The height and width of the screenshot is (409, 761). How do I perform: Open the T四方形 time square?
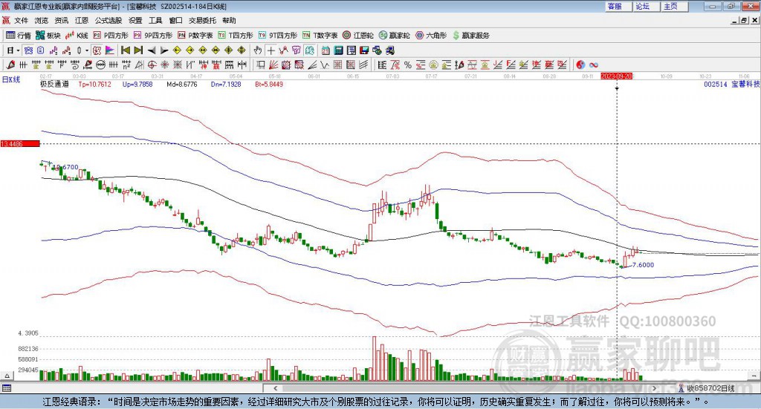tap(236, 36)
